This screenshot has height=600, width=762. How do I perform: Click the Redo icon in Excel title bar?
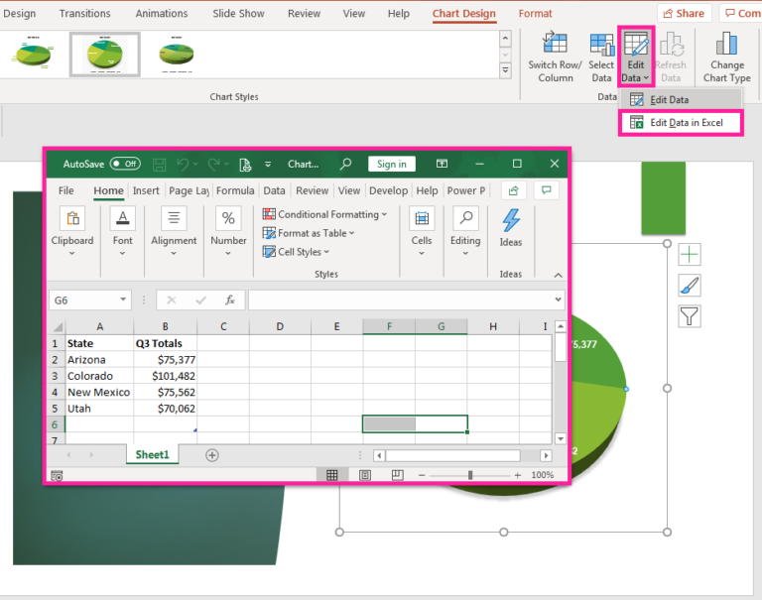[x=214, y=165]
